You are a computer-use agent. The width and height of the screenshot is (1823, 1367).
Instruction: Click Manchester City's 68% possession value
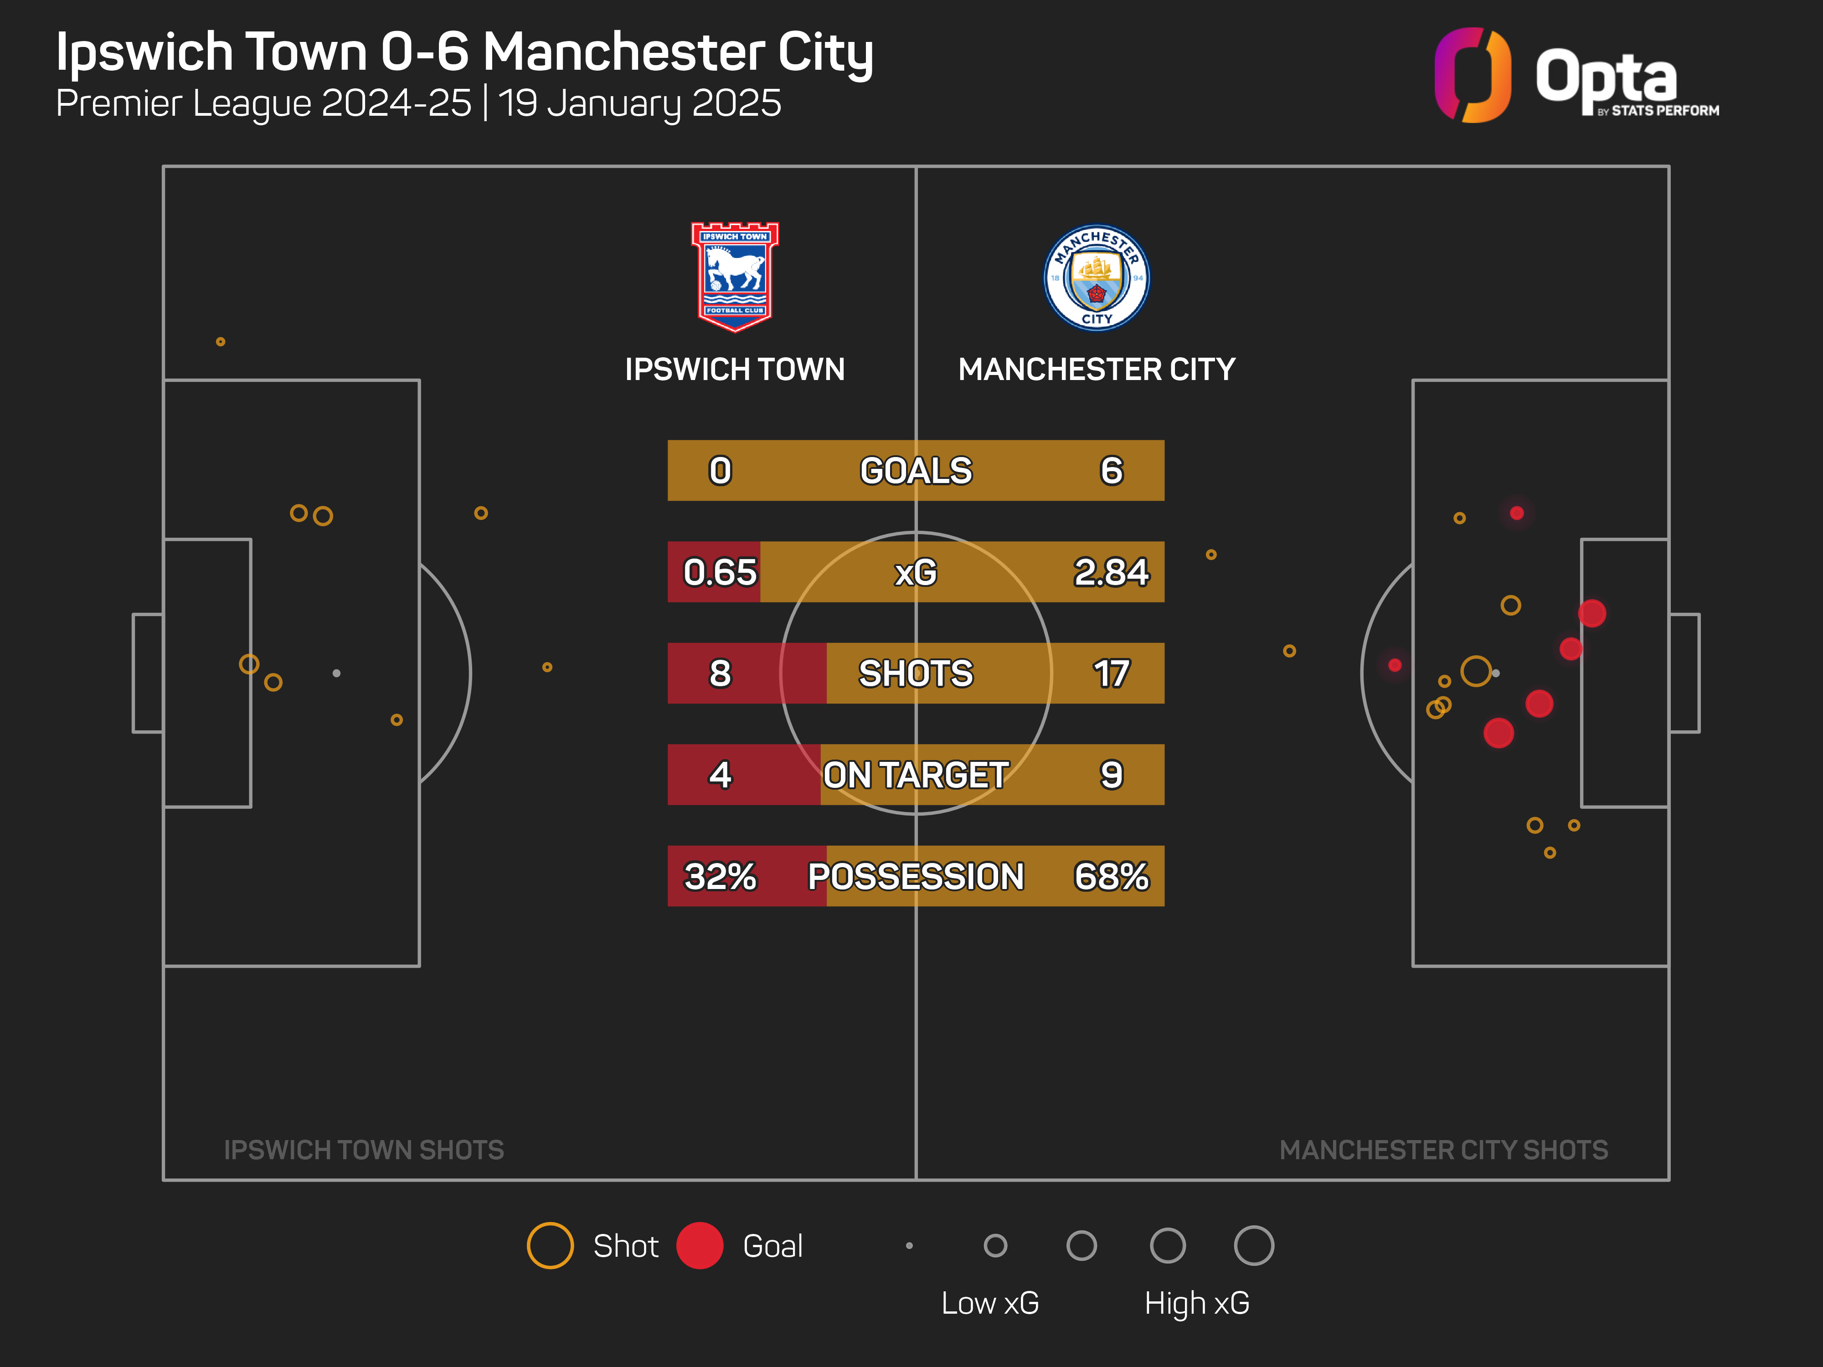[x=1111, y=876]
